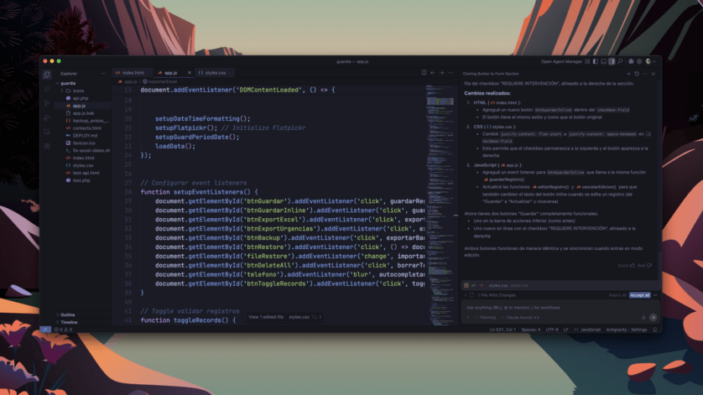Click the title bar search magnifier icon

coord(621,61)
